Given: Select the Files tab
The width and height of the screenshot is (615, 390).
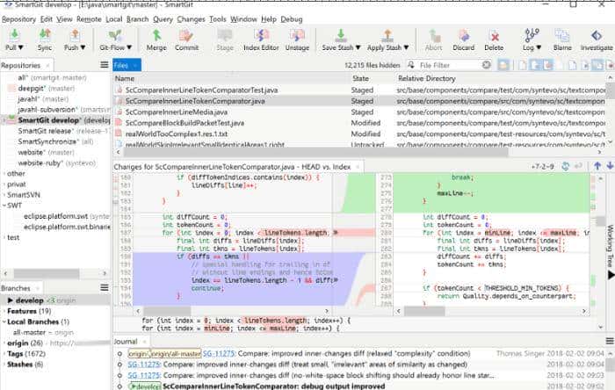Looking at the screenshot, I should click(x=127, y=65).
